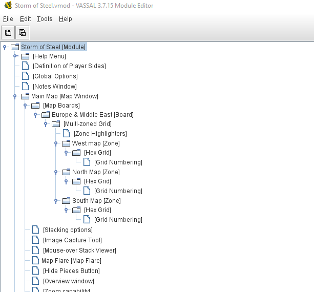Select '[Help Menu]' tree row

tap(49, 56)
